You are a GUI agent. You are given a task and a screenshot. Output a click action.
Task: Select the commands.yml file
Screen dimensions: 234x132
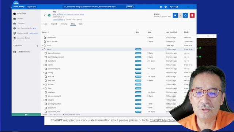point(54,69)
